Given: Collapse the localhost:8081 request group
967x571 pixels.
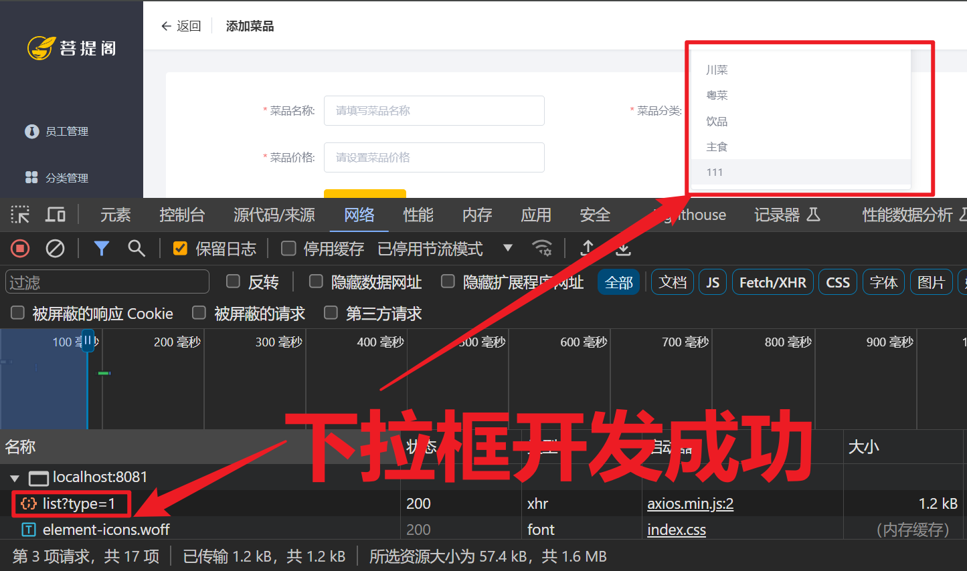Looking at the screenshot, I should [x=15, y=478].
